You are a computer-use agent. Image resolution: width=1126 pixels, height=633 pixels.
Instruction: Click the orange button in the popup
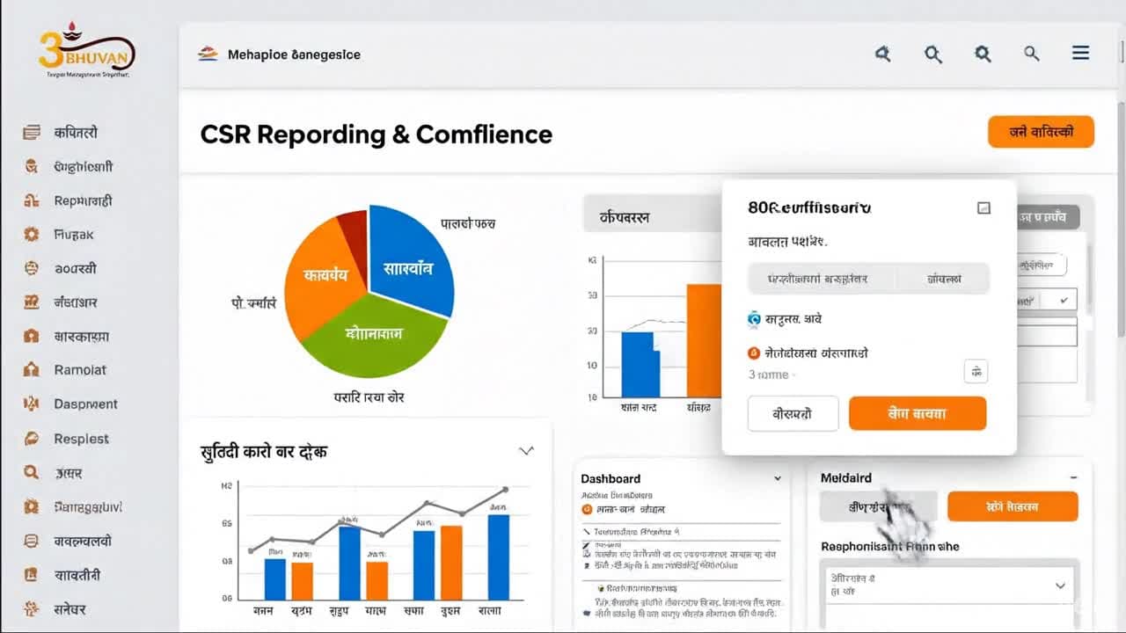coord(917,413)
